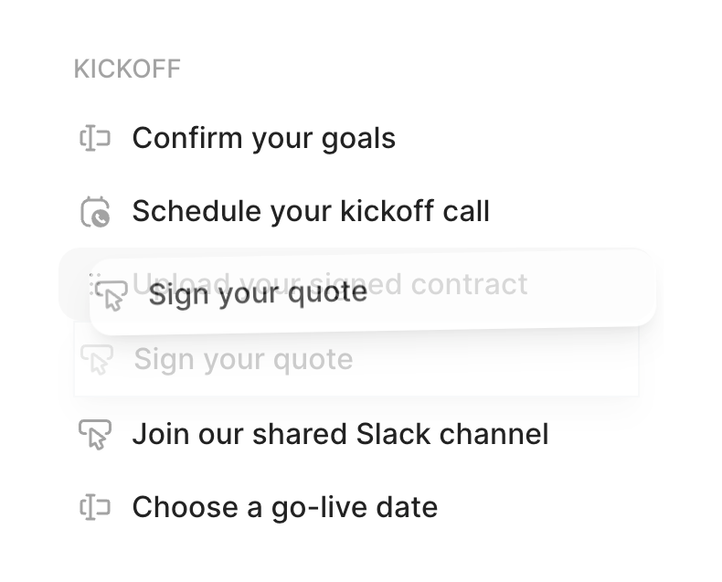Click the cursor icon on the floating dragged card
This screenshot has height=582, width=722.
[111, 294]
